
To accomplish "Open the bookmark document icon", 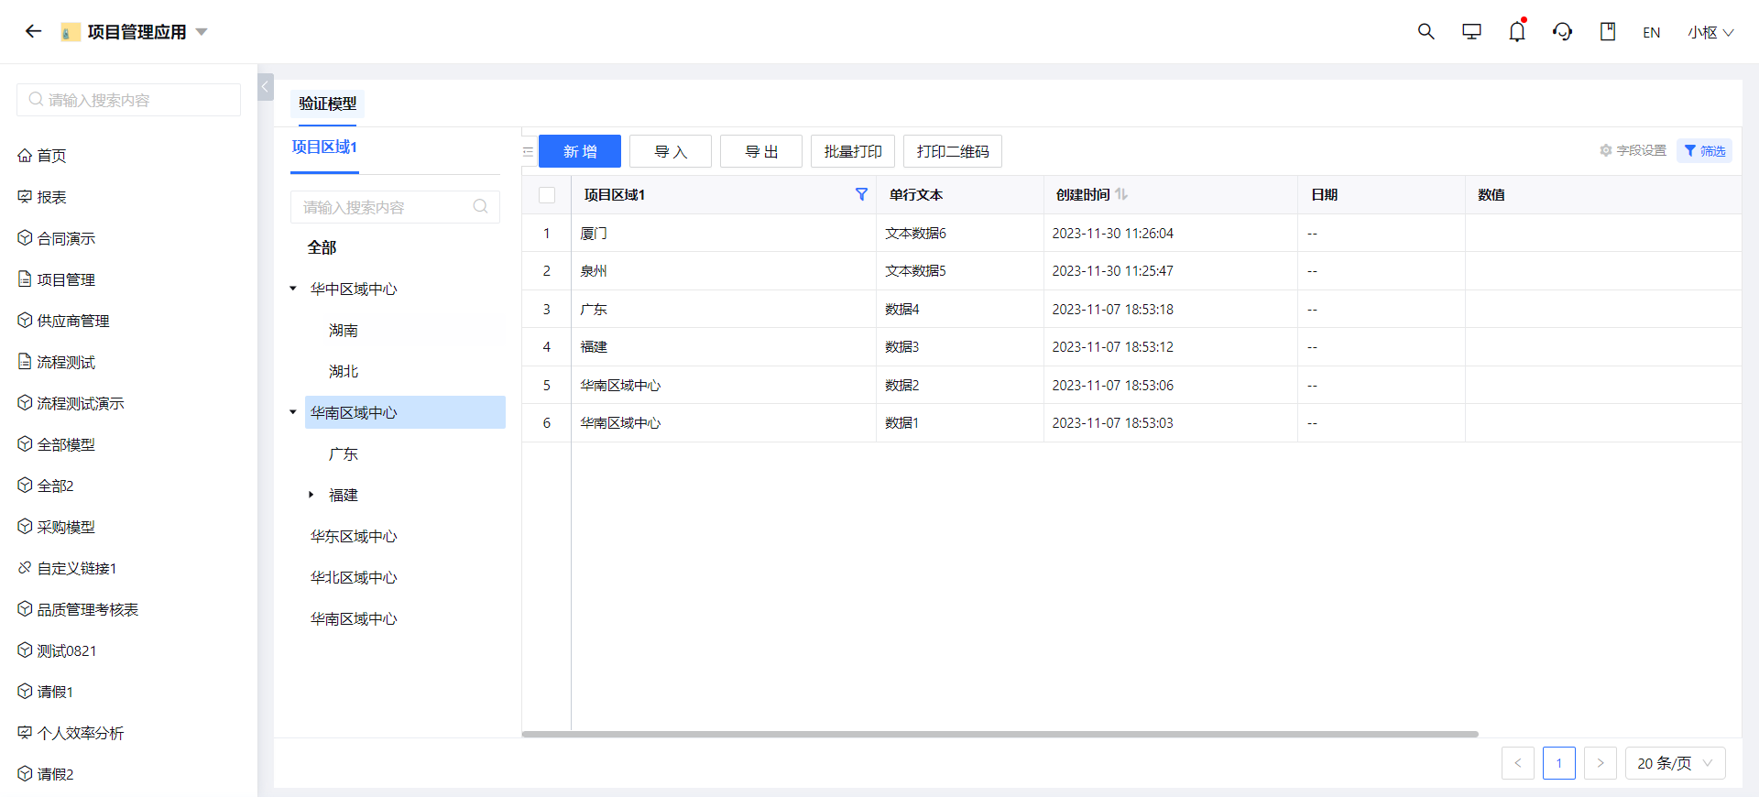I will click(x=1608, y=31).
